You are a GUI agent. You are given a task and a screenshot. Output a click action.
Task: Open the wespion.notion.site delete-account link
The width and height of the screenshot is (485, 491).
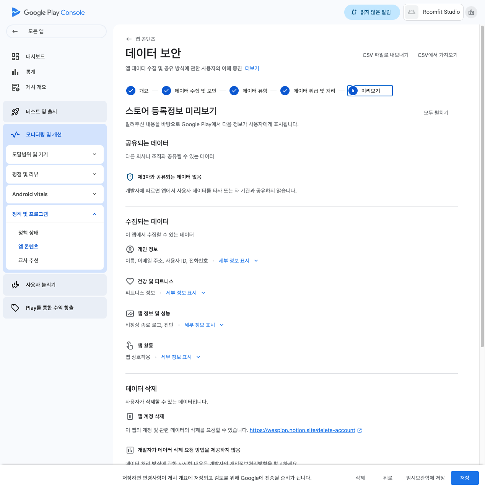click(x=302, y=431)
